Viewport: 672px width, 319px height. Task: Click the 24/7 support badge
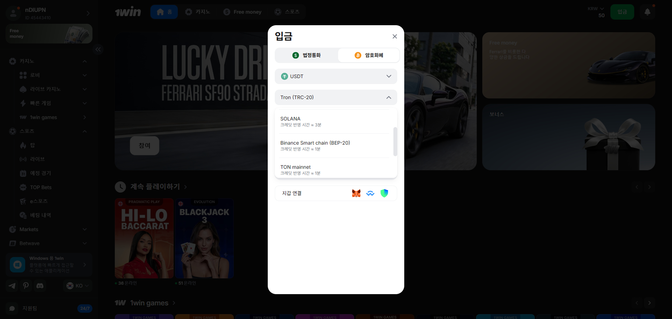click(85, 308)
